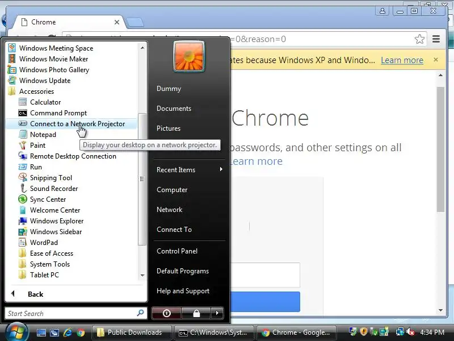
Task: Launch Command Prompt from Accessories
Action: [58, 113]
